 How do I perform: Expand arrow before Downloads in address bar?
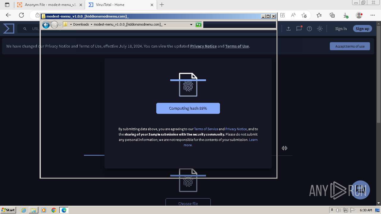click(71, 24)
